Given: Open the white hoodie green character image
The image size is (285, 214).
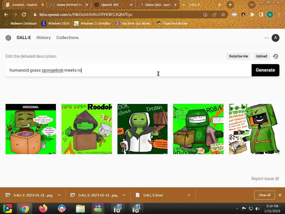Looking at the screenshot, I should 142,129.
